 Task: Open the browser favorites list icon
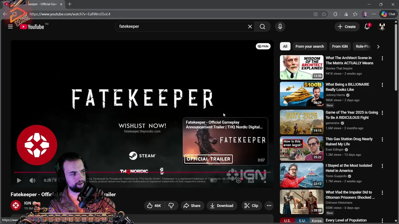click(x=355, y=14)
